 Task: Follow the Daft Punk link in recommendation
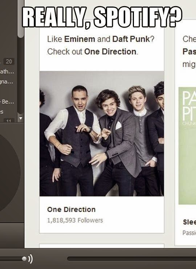(x=131, y=39)
